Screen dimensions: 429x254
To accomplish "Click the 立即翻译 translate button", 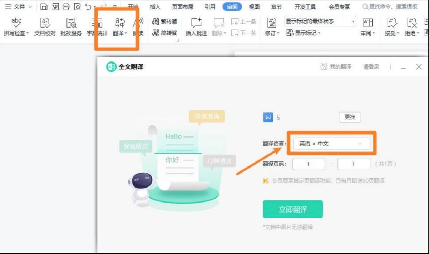I will 293,209.
